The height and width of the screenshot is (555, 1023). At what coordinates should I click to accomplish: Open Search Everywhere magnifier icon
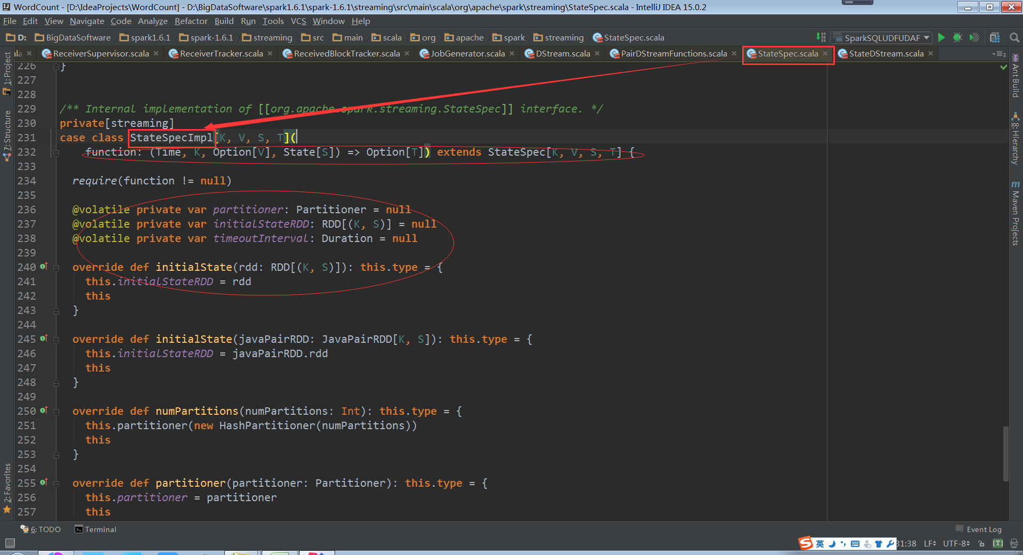1014,37
